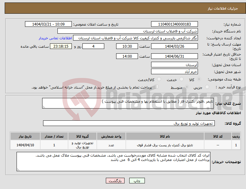Viewport: 246px width, 189px height.
Task: Select the کالا radio button
Action: 199,79
